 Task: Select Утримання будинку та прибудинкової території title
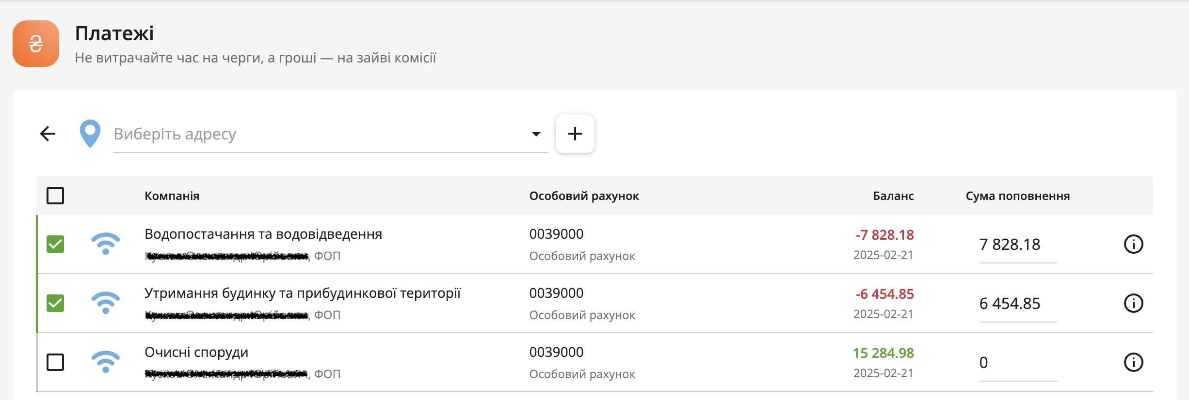303,293
